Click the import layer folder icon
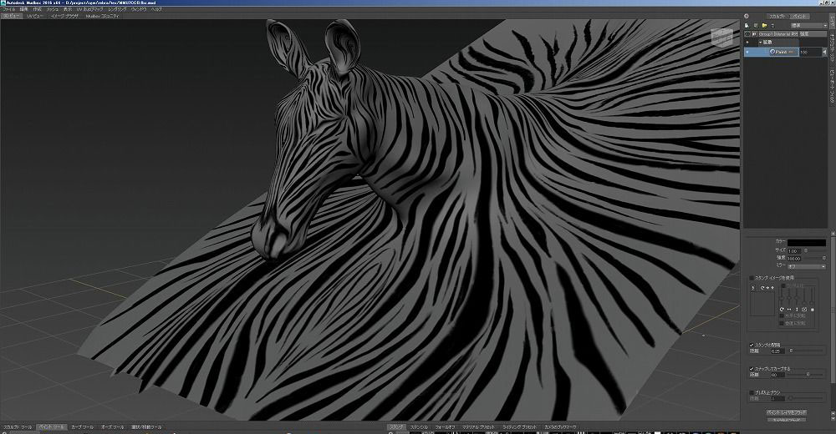 pos(764,25)
